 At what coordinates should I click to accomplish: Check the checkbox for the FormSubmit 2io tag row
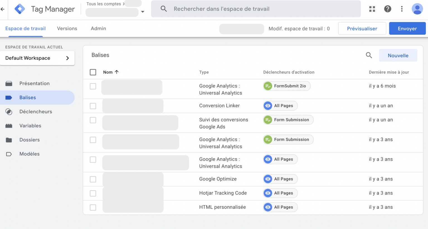(93, 86)
